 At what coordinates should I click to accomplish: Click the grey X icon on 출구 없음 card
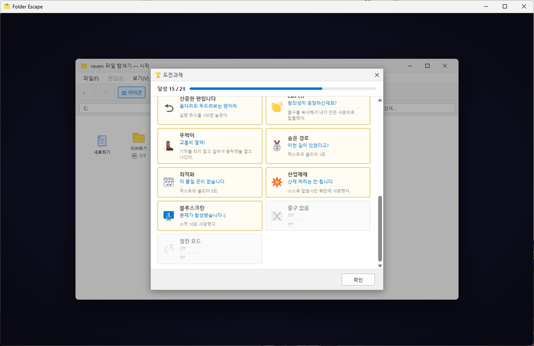point(277,216)
